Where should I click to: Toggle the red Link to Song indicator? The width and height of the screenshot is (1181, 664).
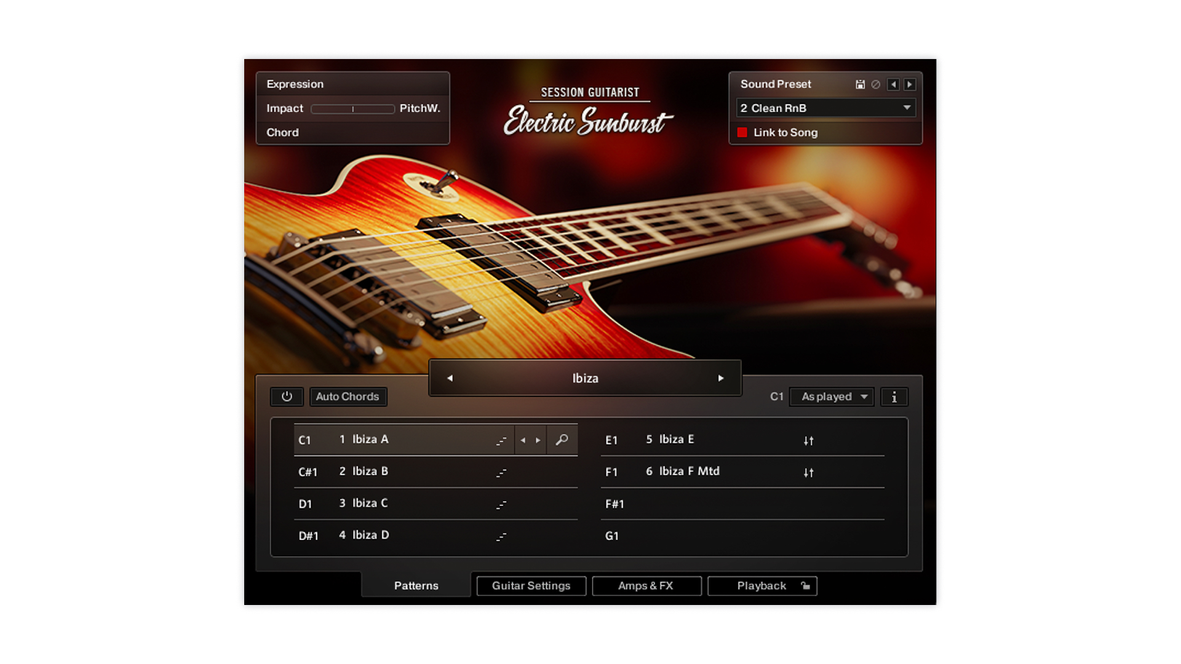point(742,133)
